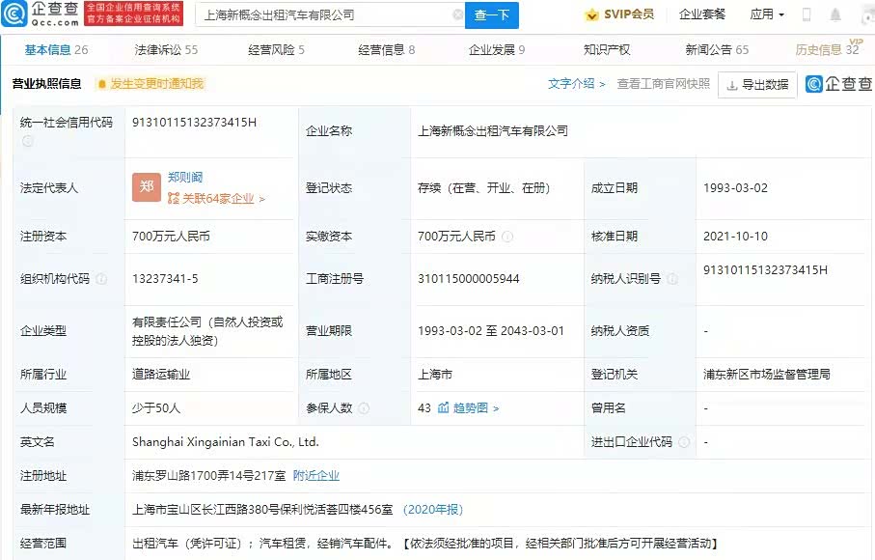Clear the search box with the X icon
Viewport: 875px width, 560px height.
tap(457, 15)
